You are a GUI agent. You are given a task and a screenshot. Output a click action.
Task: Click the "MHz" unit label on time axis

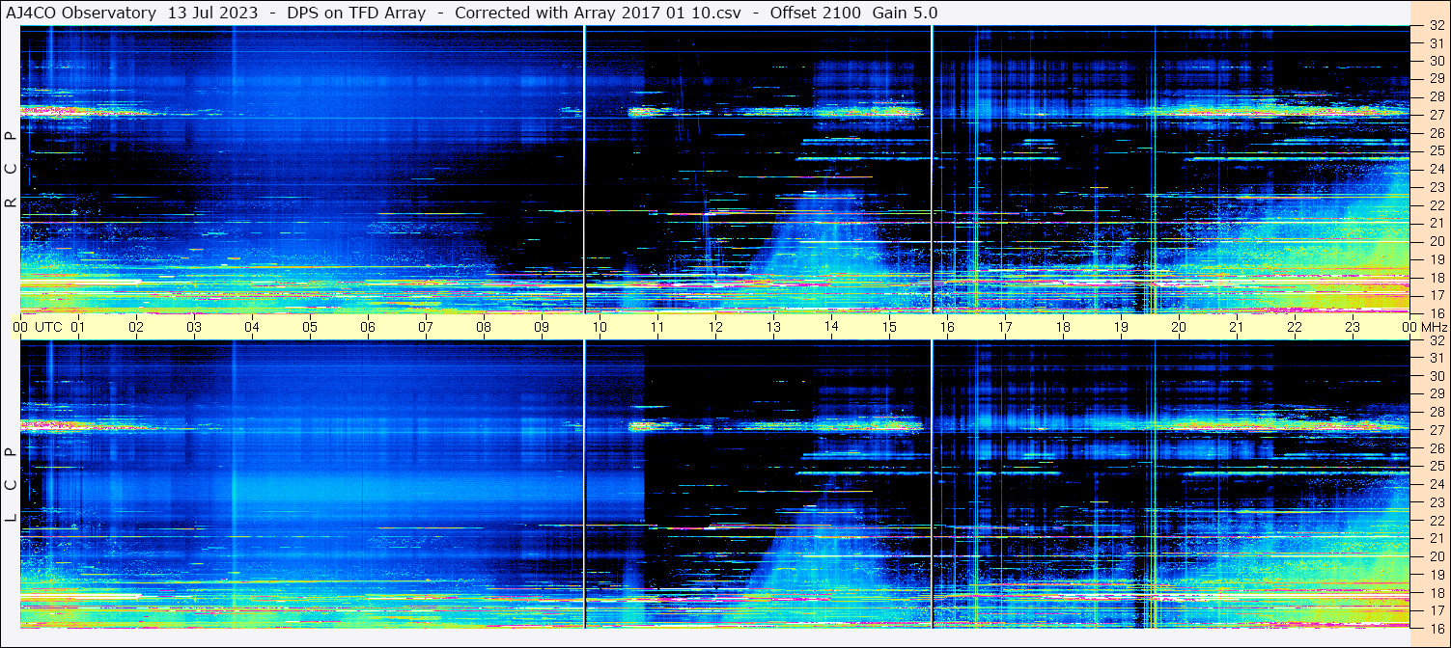pyautogui.click(x=1434, y=327)
